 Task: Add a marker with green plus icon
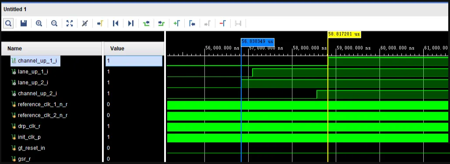point(176,24)
